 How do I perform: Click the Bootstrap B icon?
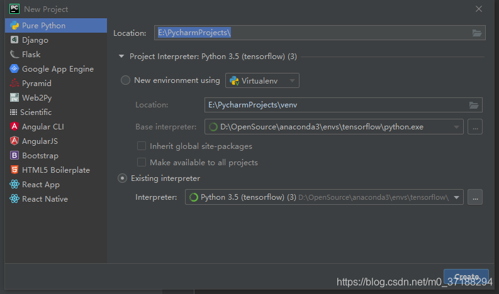14,155
